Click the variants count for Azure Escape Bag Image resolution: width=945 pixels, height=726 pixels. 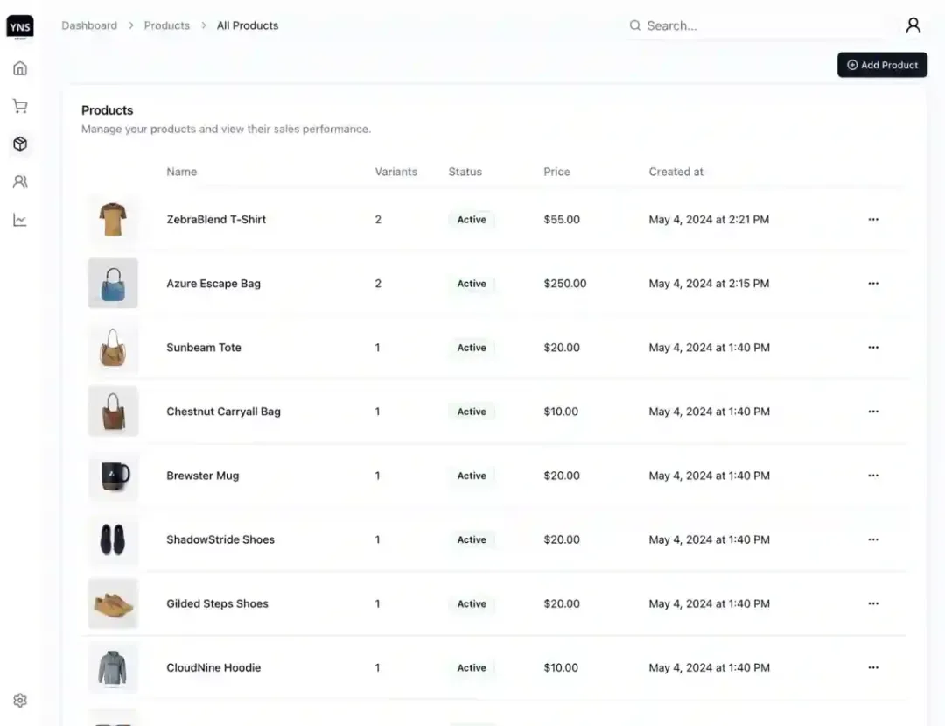click(x=378, y=284)
